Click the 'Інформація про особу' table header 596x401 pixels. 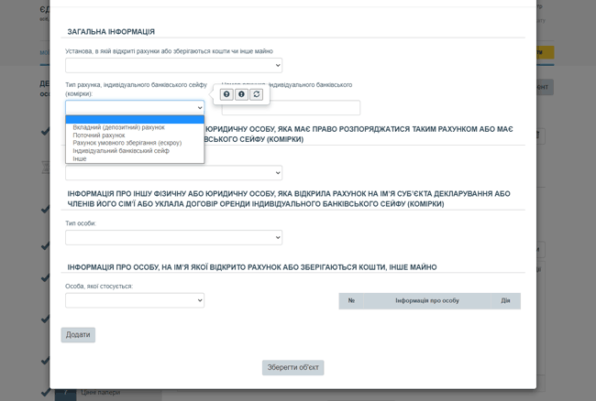click(x=426, y=300)
